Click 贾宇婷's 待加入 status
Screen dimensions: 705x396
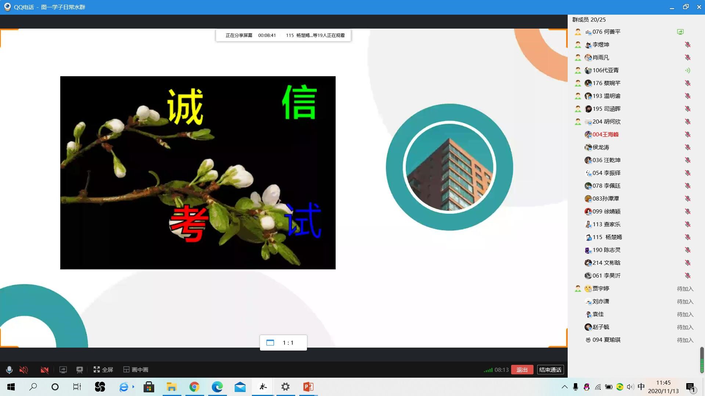click(x=685, y=289)
